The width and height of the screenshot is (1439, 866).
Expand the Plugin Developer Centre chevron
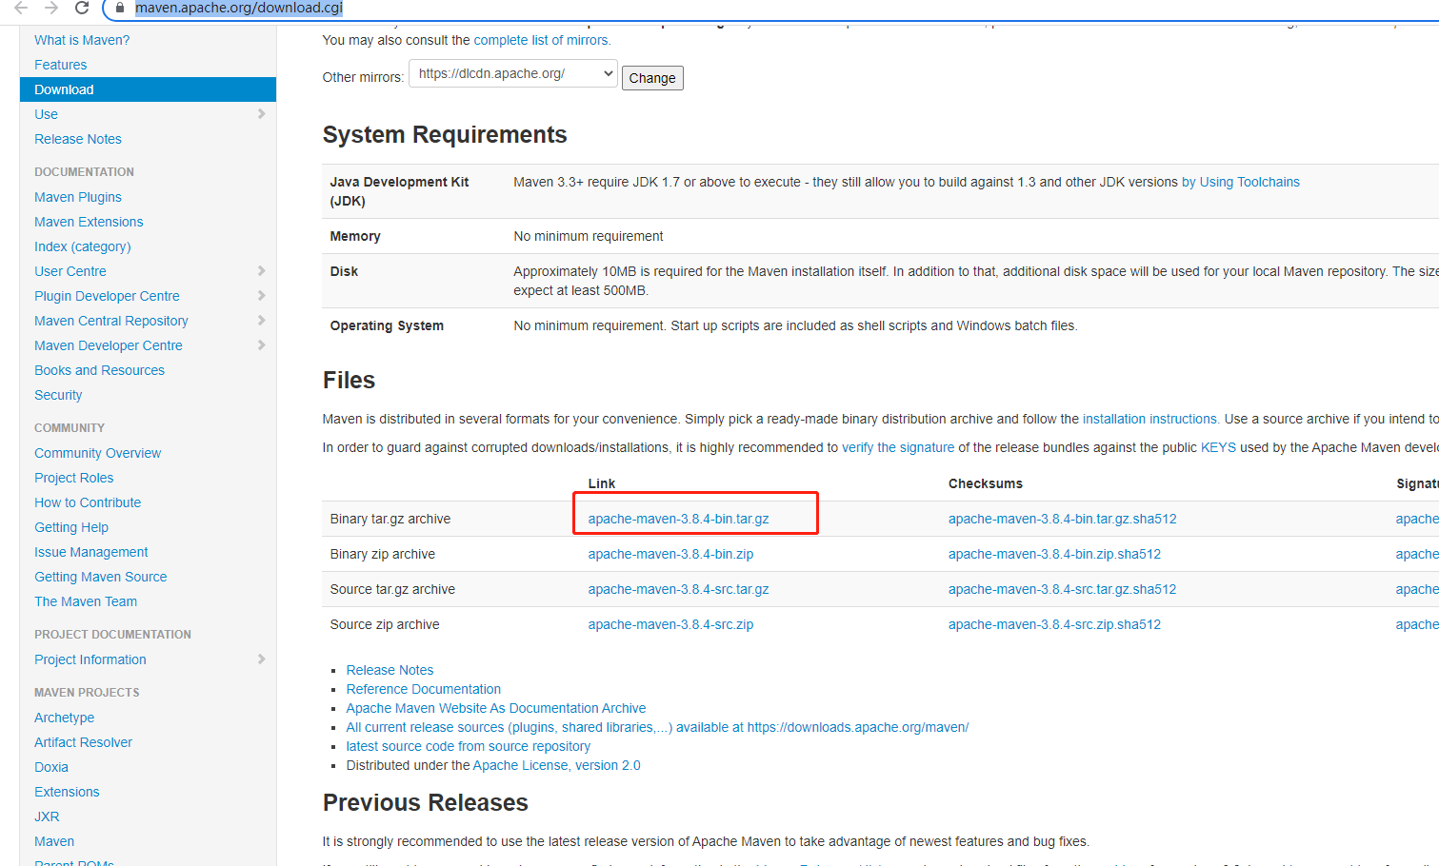click(261, 296)
